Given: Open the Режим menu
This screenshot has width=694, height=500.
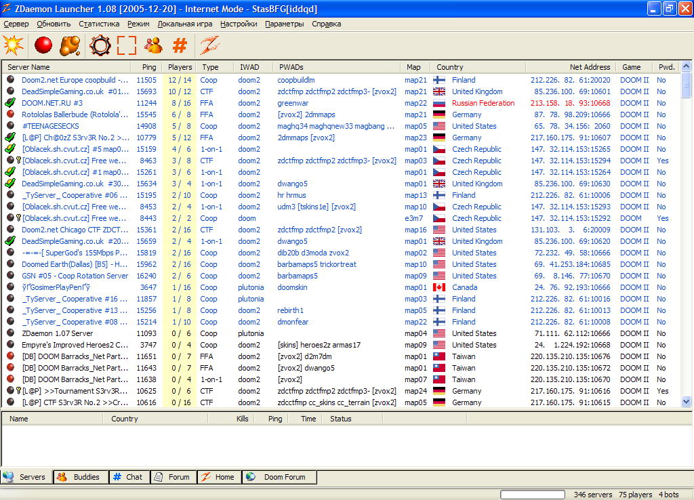Looking at the screenshot, I should point(138,24).
